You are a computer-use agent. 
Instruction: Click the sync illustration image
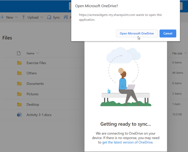coord(126,77)
